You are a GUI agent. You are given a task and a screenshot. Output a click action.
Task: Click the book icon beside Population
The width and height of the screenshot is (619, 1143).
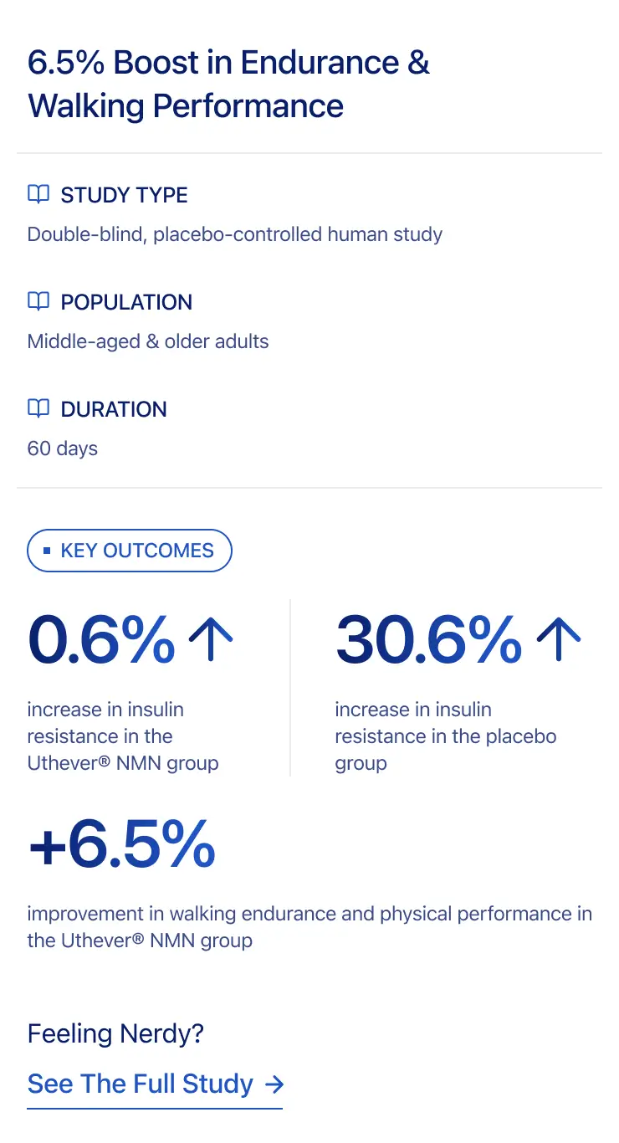coord(38,302)
